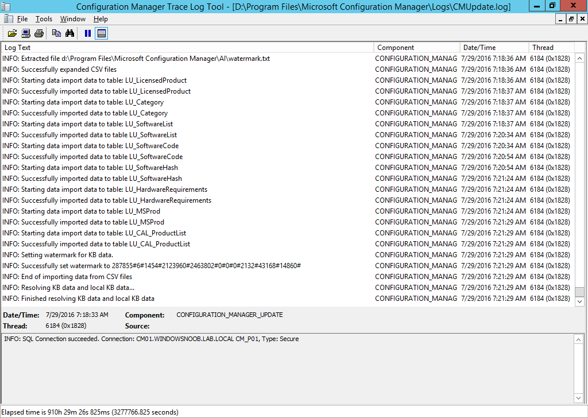588x418 pixels.
Task: Open the Help menu
Action: tap(100, 19)
